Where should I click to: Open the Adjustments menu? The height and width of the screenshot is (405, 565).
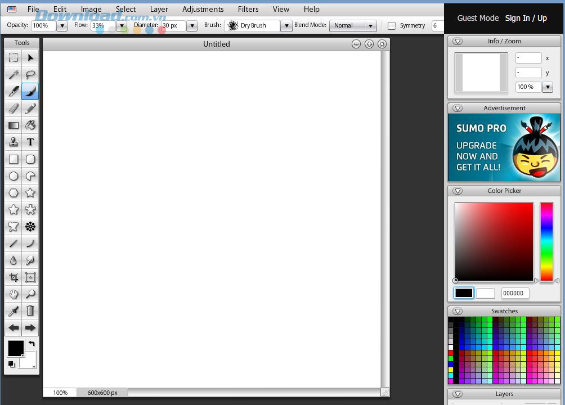[203, 9]
